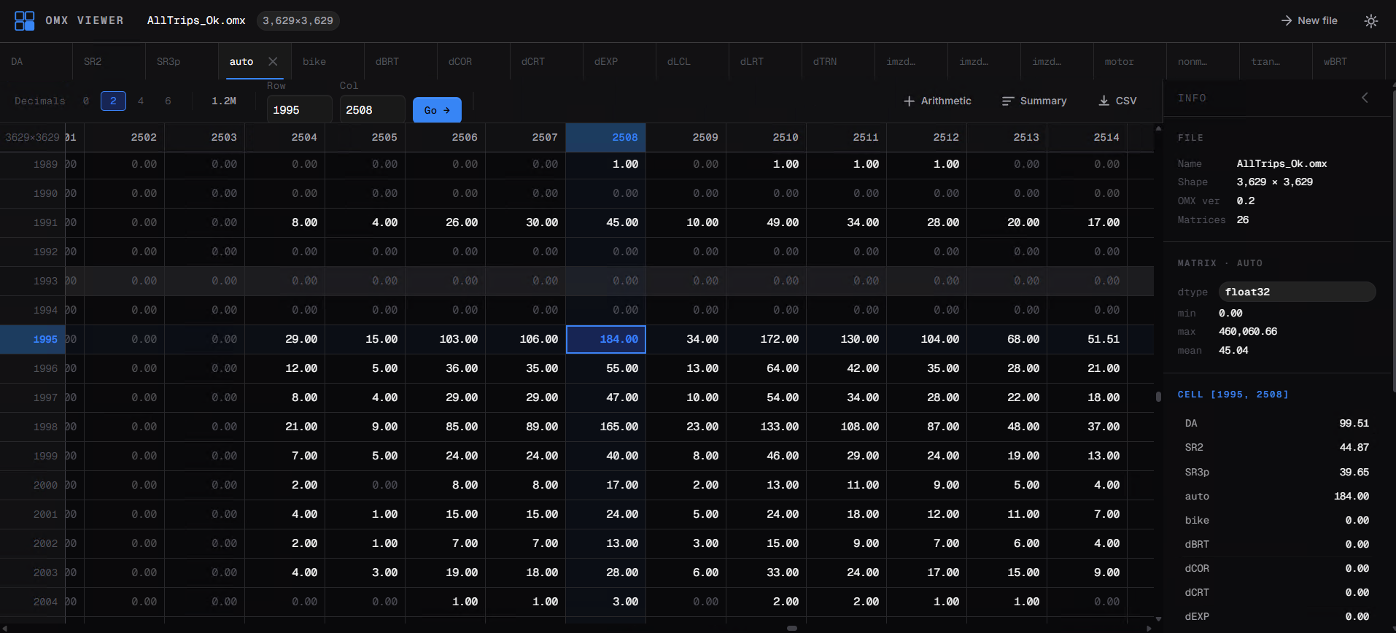The image size is (1396, 633).
Task: Collapse the INFO panel chevron
Action: (x=1365, y=98)
